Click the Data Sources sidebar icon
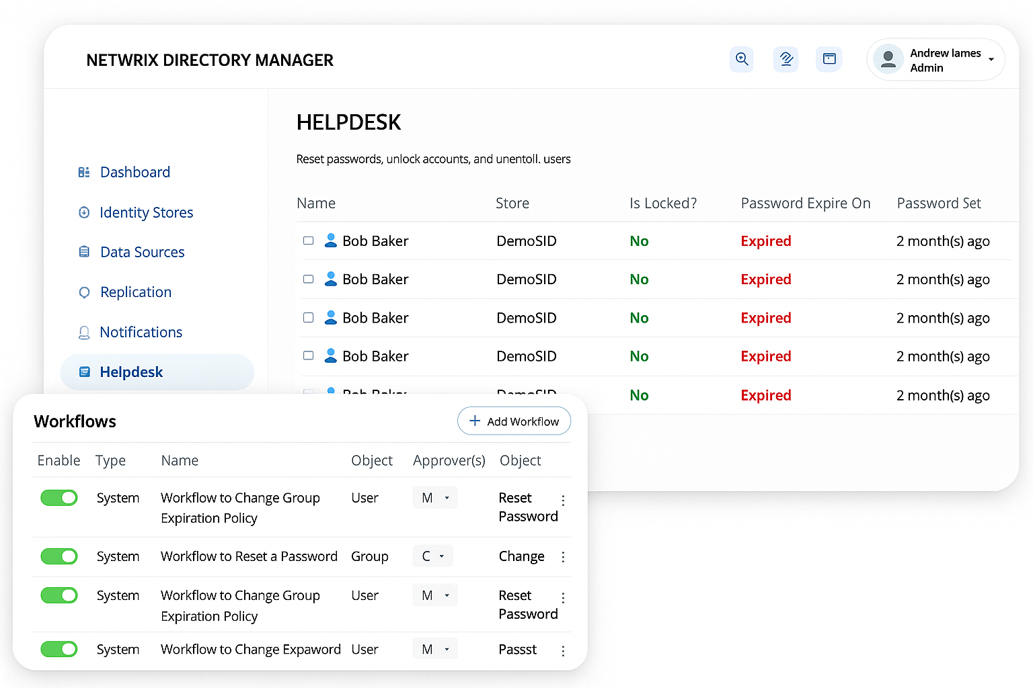Image resolution: width=1033 pixels, height=688 pixels. coord(84,252)
